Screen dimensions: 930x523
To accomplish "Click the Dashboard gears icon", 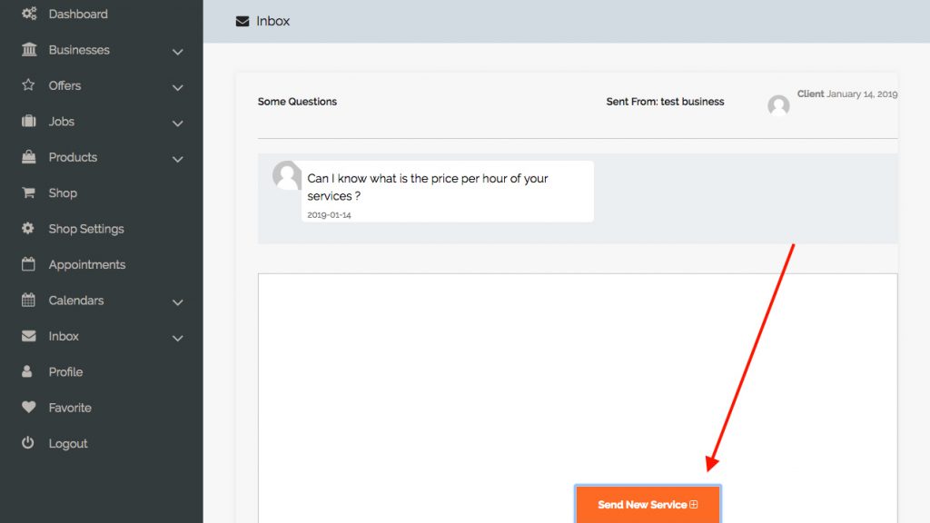I will (x=28, y=14).
